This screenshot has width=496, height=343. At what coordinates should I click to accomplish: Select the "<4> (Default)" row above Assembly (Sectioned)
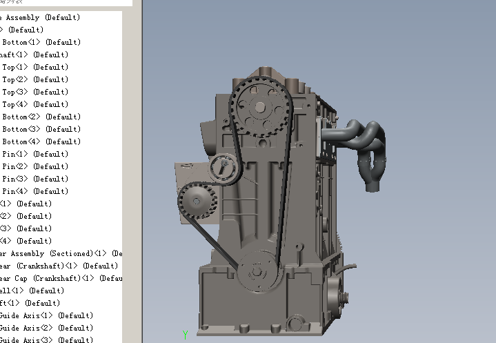26,241
